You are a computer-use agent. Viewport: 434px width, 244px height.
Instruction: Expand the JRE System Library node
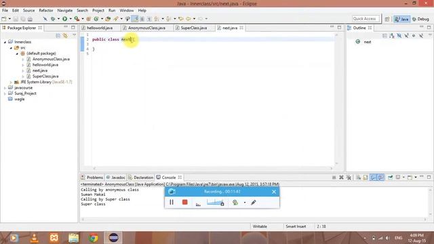[11, 82]
